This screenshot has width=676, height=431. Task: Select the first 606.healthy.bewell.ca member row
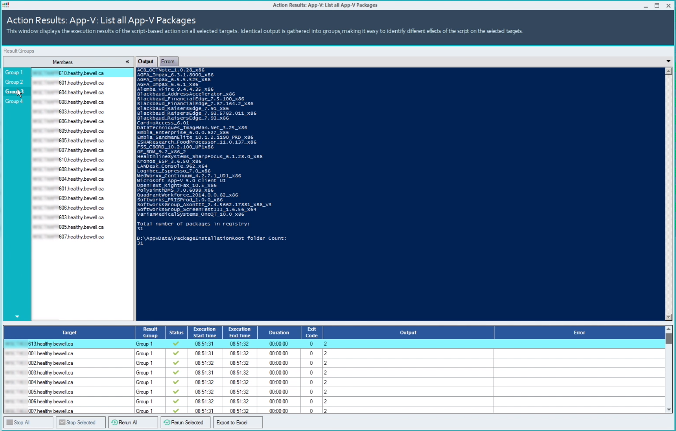tap(82, 121)
